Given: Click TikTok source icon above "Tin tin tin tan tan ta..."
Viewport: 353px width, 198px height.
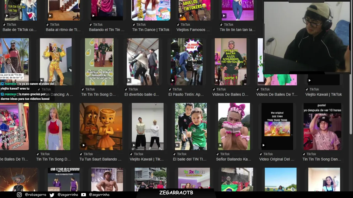Looking at the screenshot, I should [221, 25].
